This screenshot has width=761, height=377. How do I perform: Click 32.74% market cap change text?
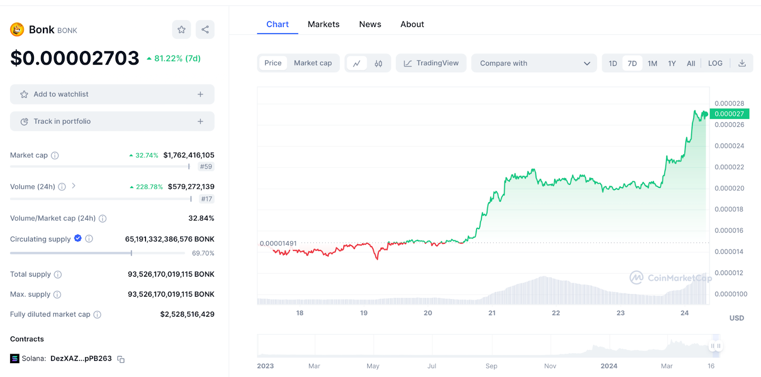click(x=144, y=155)
